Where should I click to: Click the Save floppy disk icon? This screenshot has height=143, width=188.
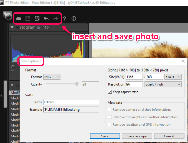coord(28,18)
